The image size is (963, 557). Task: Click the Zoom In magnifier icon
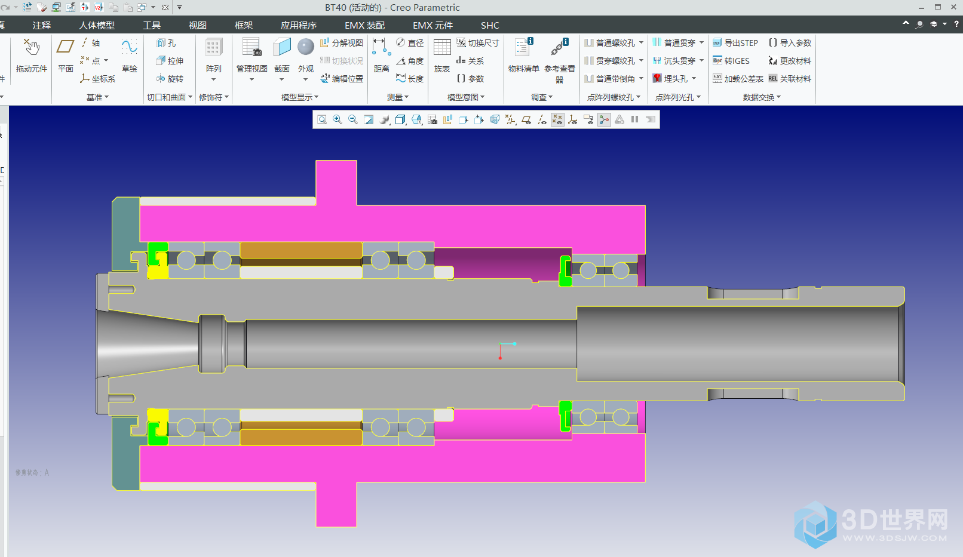338,119
